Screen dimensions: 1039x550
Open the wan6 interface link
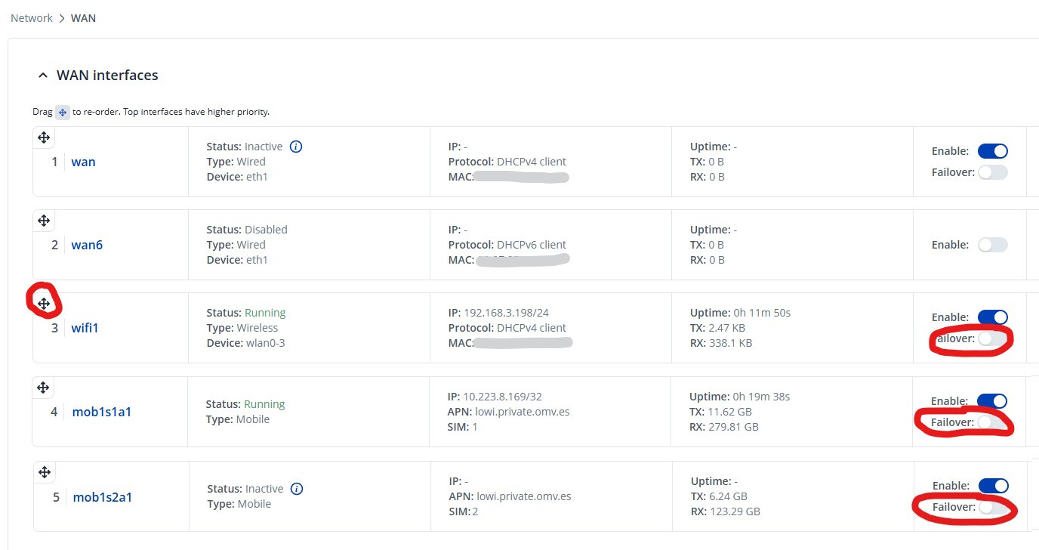(x=87, y=245)
